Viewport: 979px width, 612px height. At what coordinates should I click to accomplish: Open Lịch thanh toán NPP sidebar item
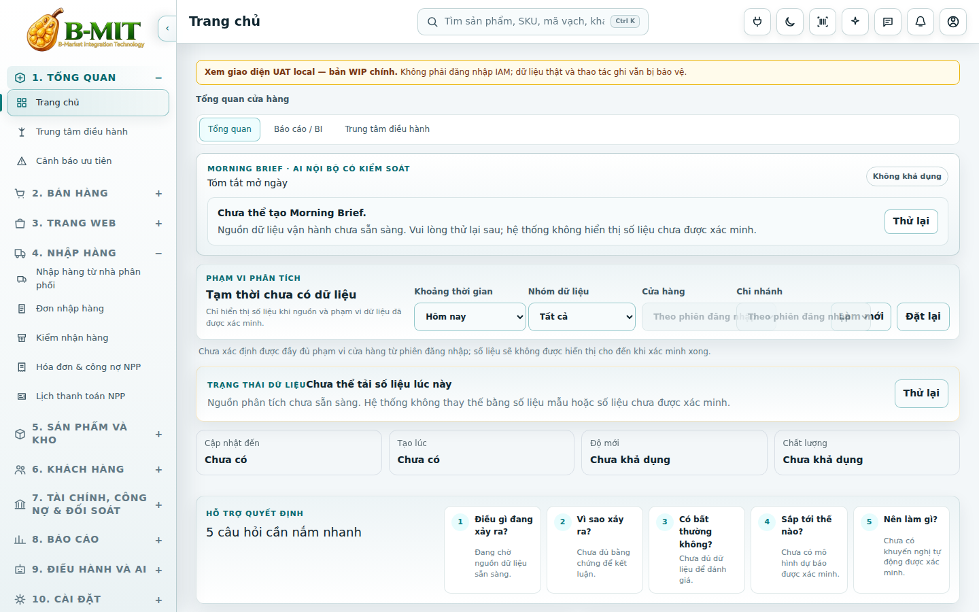tap(88, 396)
